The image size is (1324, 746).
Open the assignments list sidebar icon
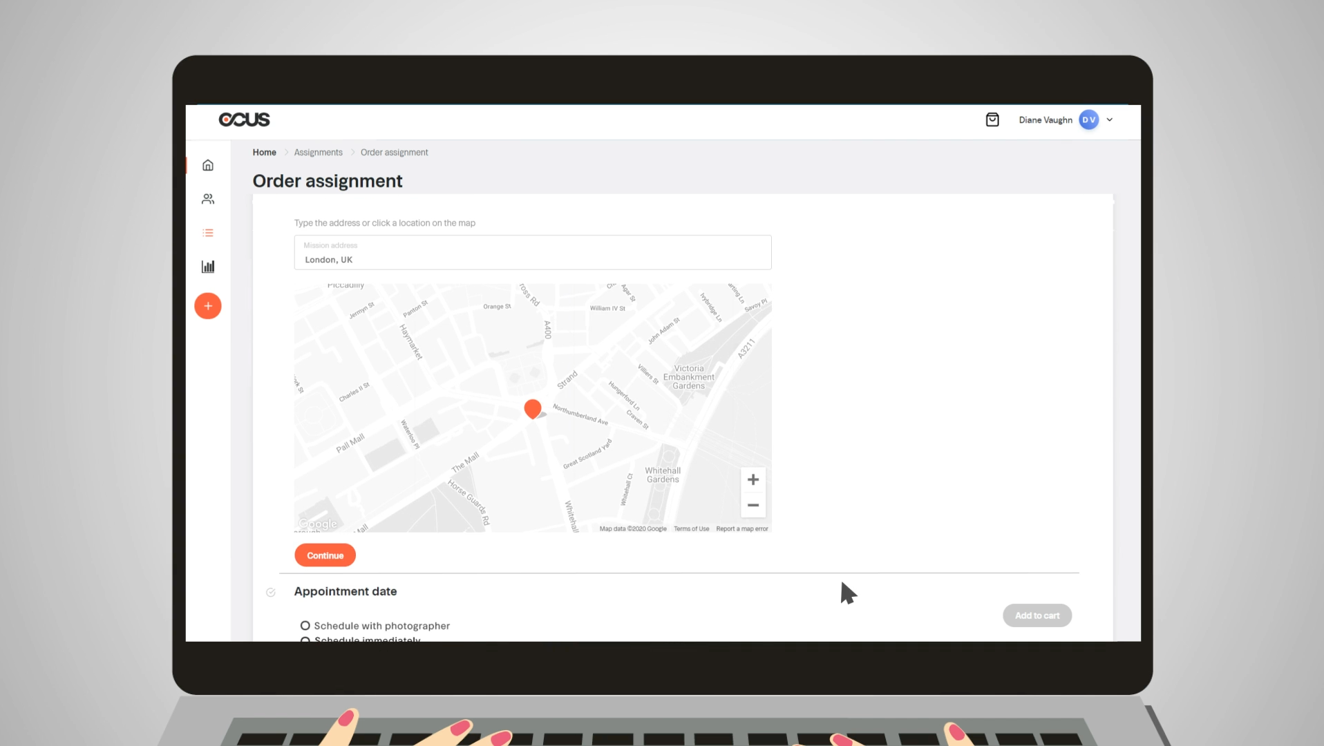point(208,233)
